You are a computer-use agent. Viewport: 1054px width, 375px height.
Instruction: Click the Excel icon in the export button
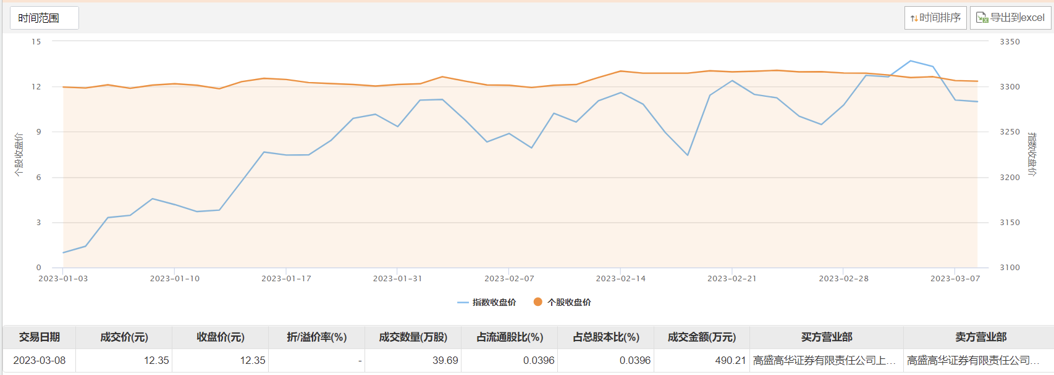tap(982, 18)
